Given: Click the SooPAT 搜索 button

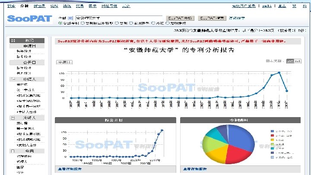Looking at the screenshot, I should pos(212,18).
